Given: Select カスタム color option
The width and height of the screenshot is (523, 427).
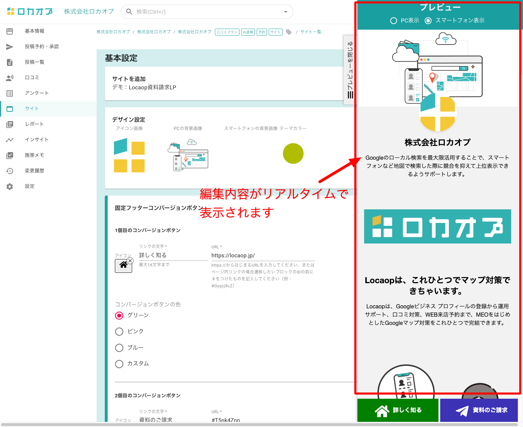Looking at the screenshot, I should [119, 364].
